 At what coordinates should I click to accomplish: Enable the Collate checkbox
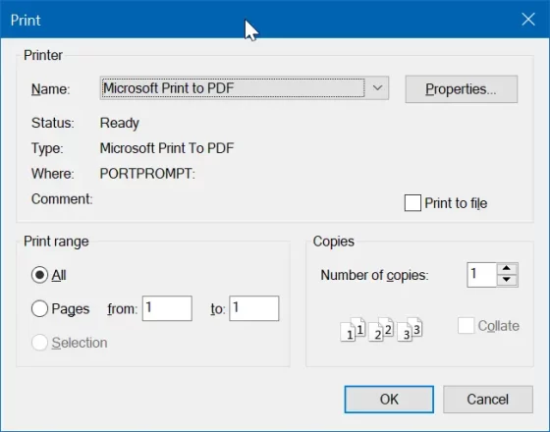tap(466, 326)
